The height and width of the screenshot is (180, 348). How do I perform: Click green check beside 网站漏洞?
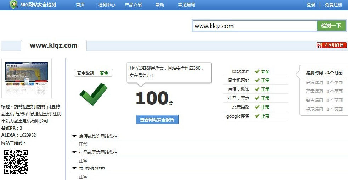(257, 71)
